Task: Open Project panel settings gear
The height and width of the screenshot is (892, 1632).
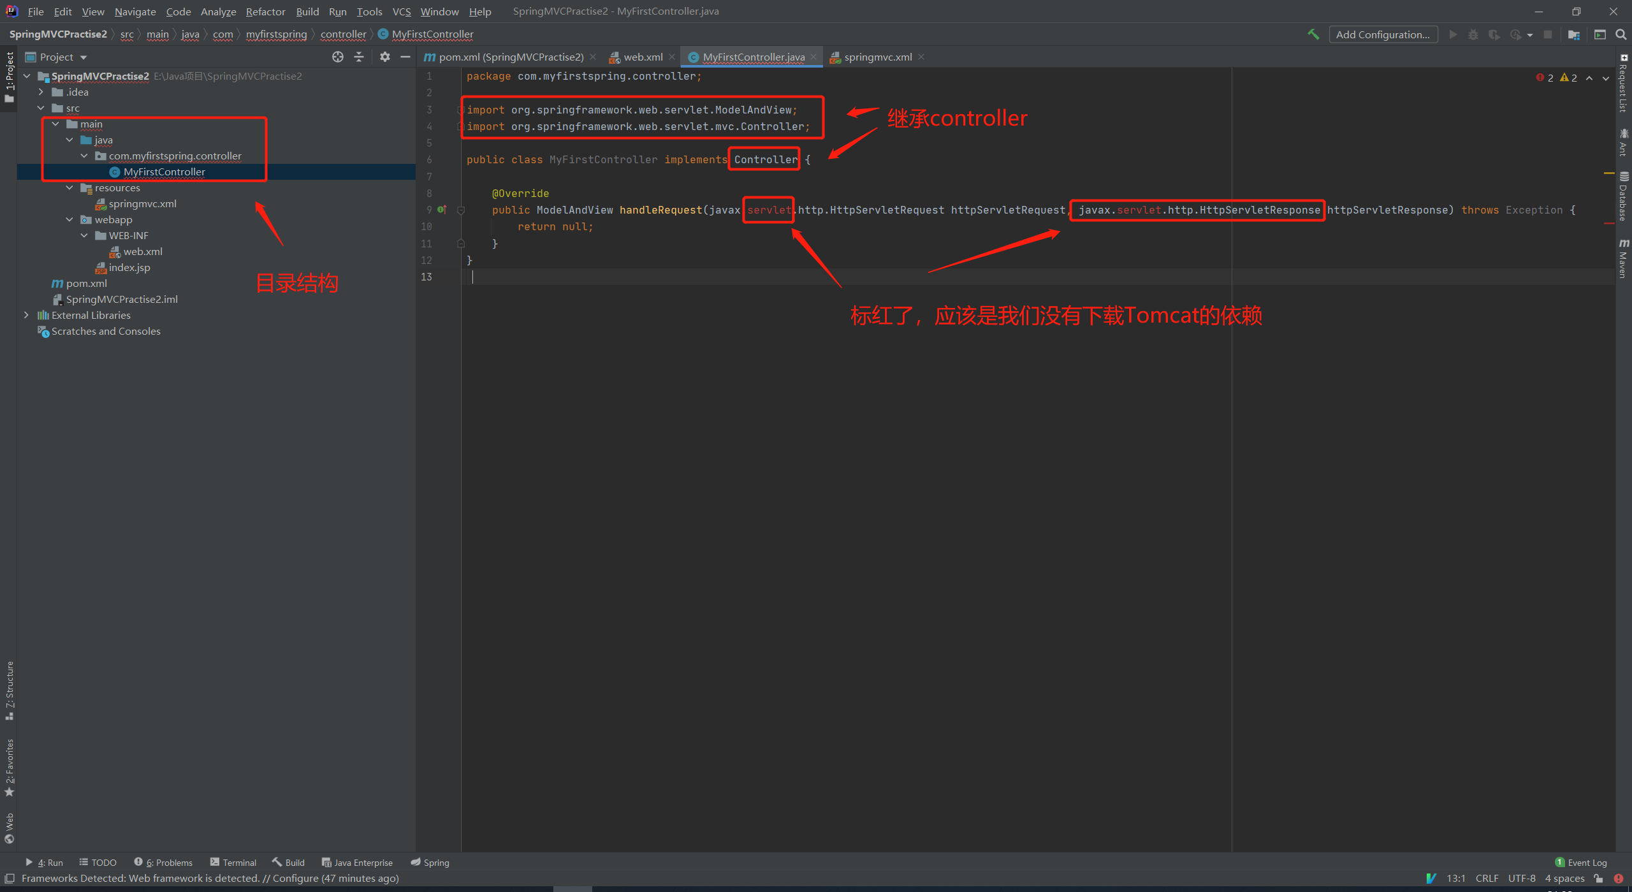Action: 384,57
